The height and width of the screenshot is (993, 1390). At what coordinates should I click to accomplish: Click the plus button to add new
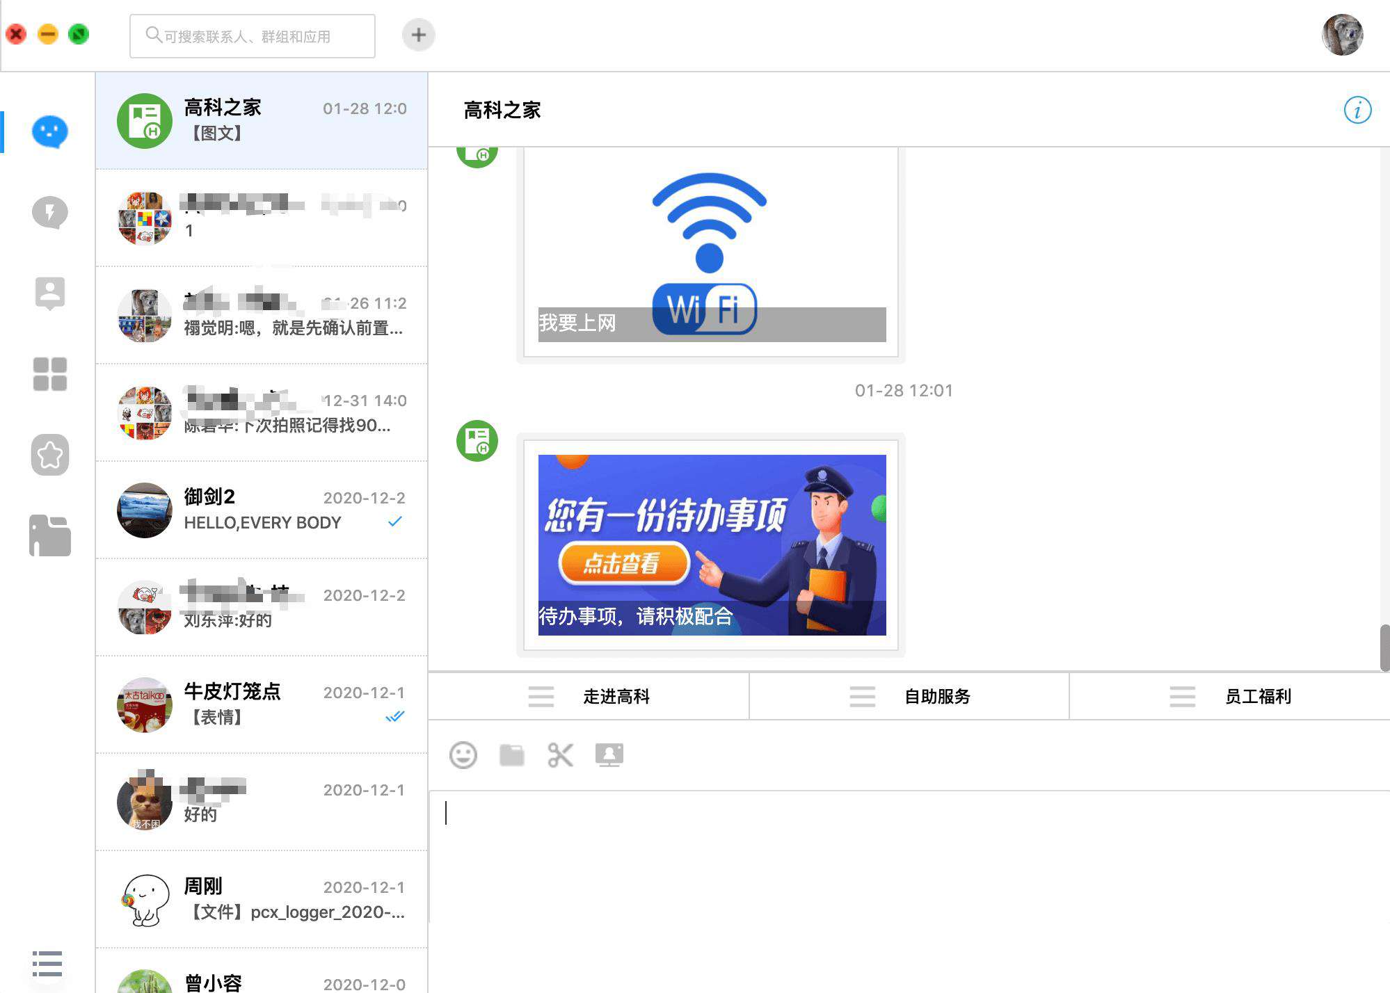(419, 35)
